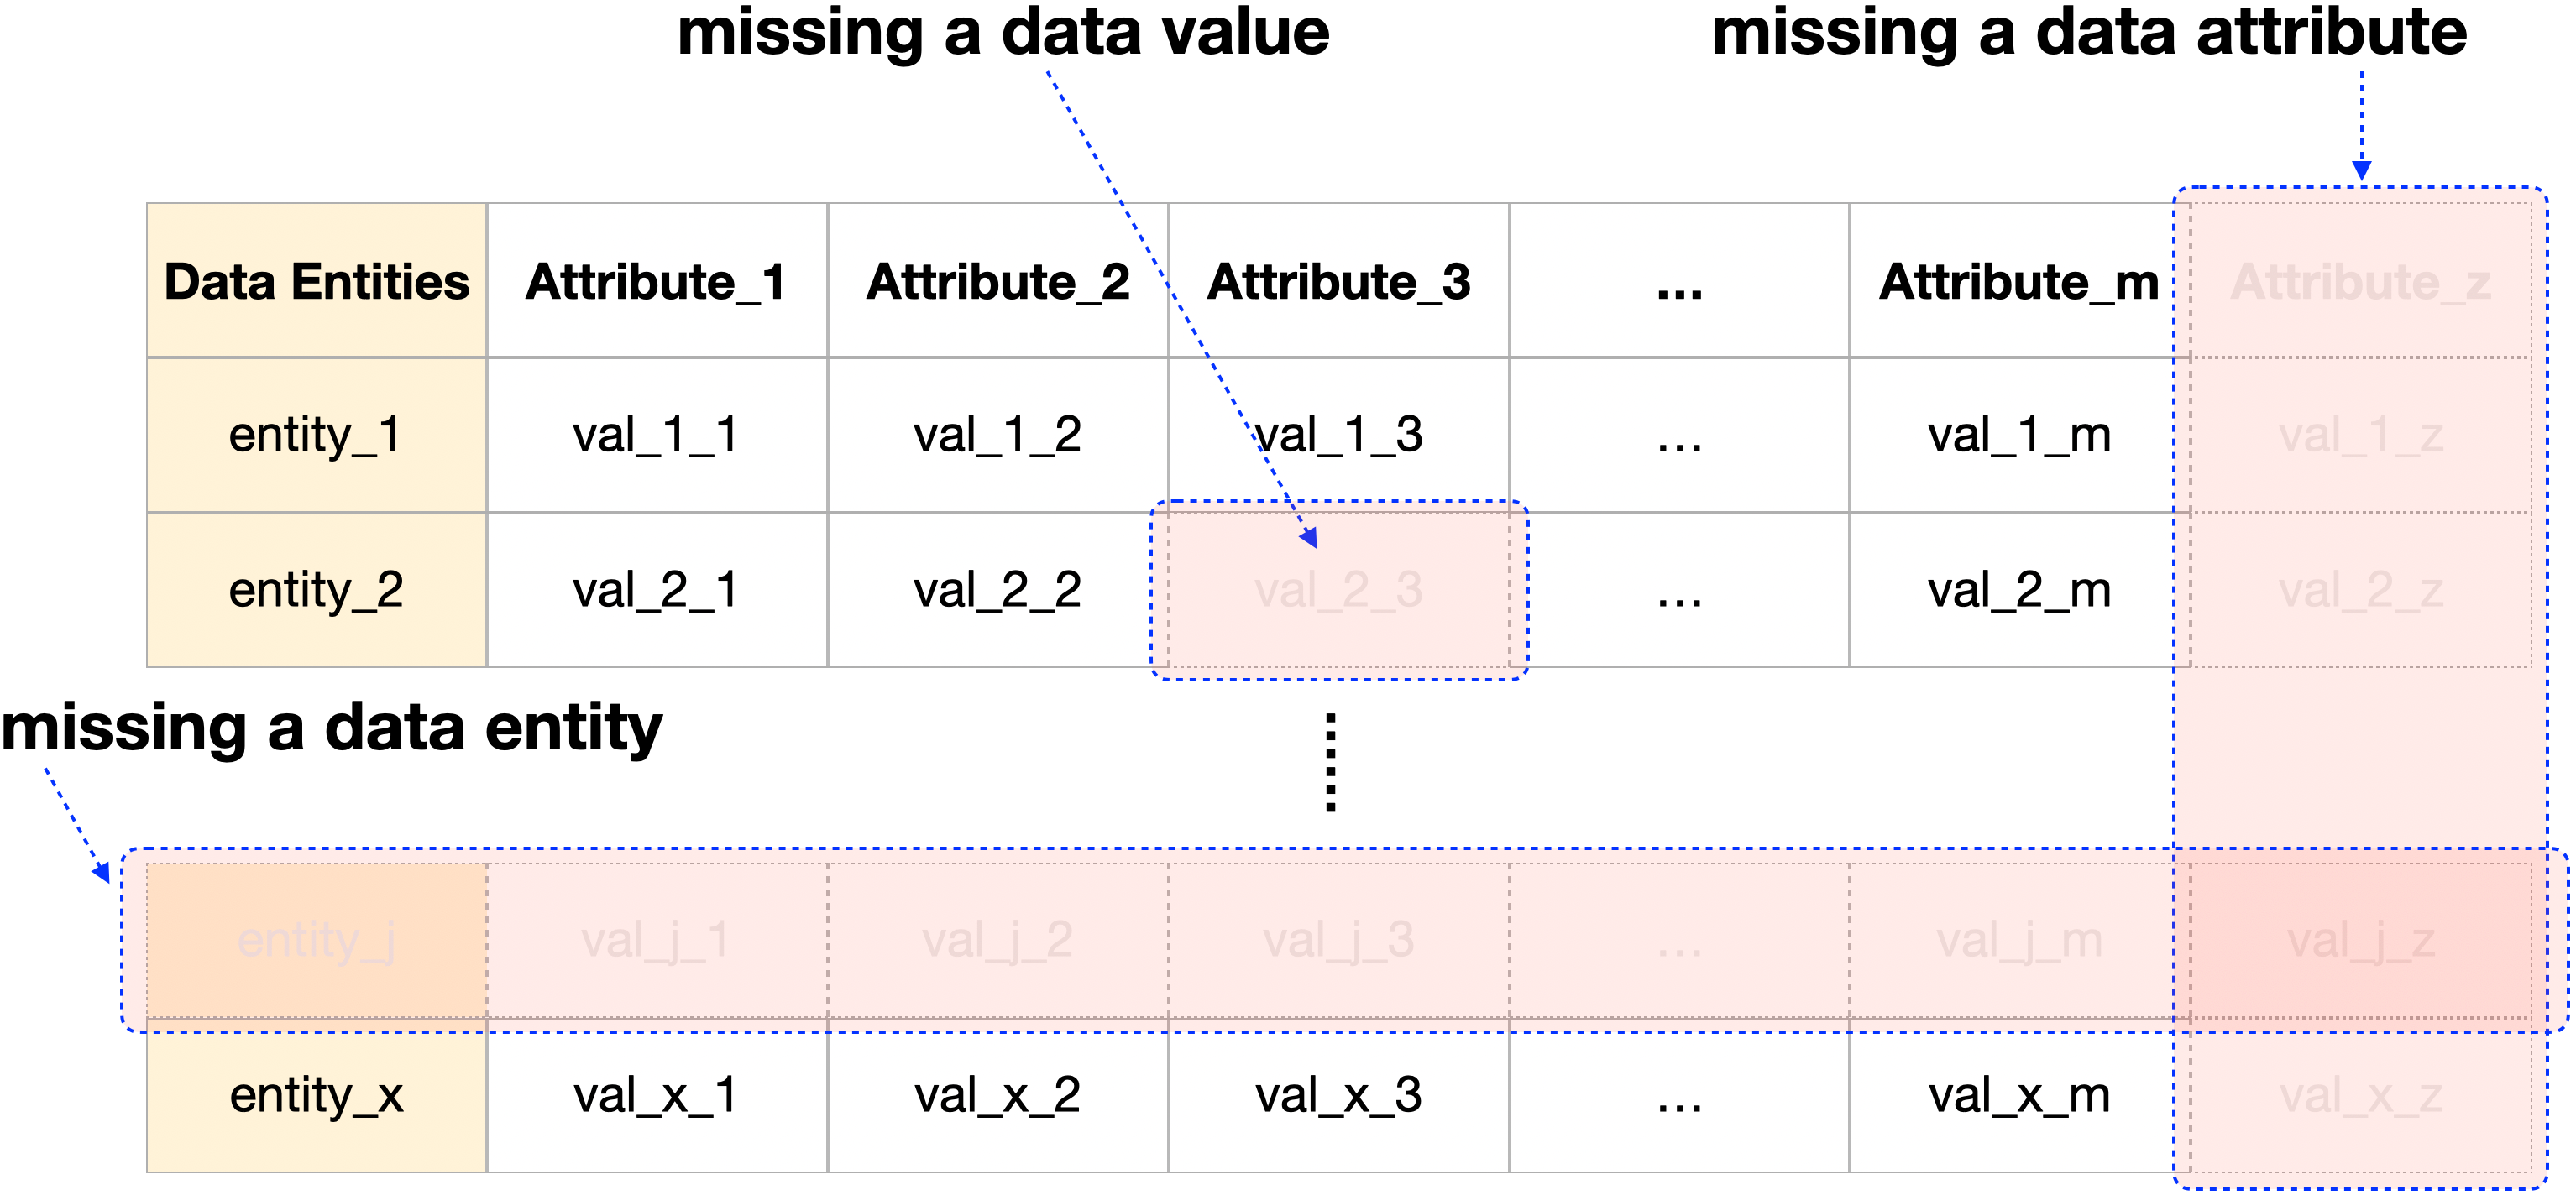Select the Attribute_1 column header
Viewport: 2576px width, 1195px height.
[656, 282]
